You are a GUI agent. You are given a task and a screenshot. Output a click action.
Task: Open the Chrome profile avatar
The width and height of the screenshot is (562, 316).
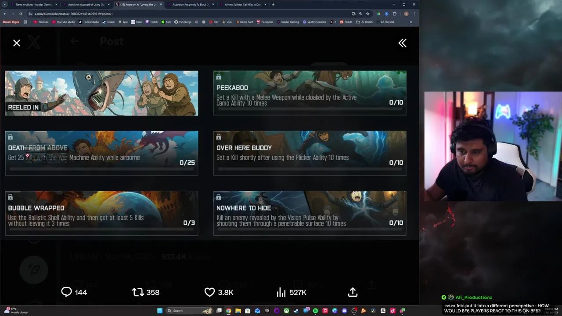tap(406, 14)
